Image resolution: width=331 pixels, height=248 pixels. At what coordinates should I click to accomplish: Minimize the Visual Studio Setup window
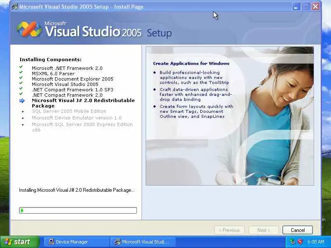point(296,7)
